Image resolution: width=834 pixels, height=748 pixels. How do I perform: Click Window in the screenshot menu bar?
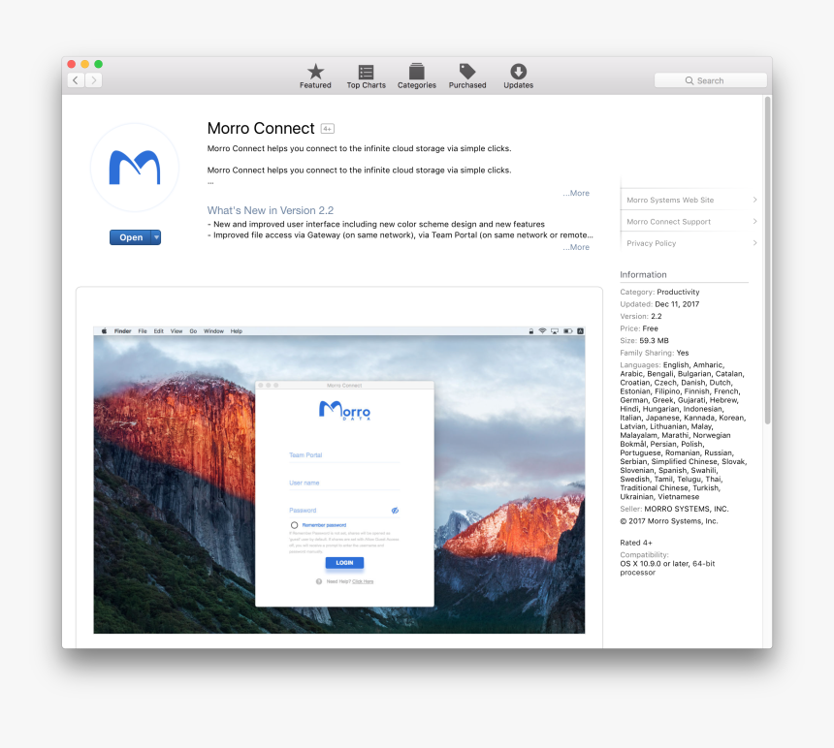click(213, 331)
